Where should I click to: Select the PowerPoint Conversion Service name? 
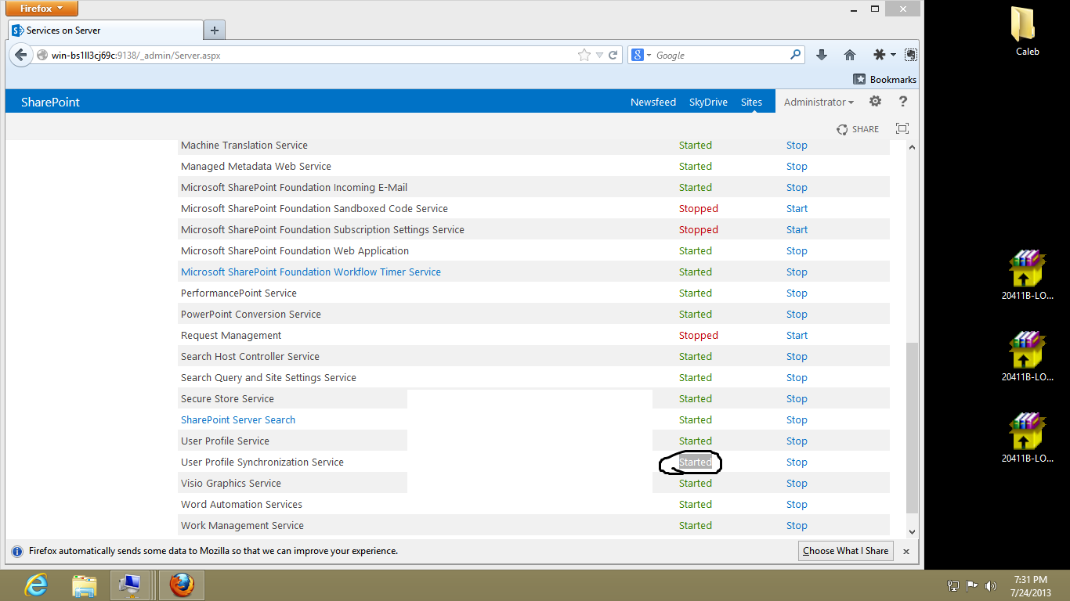(251, 315)
